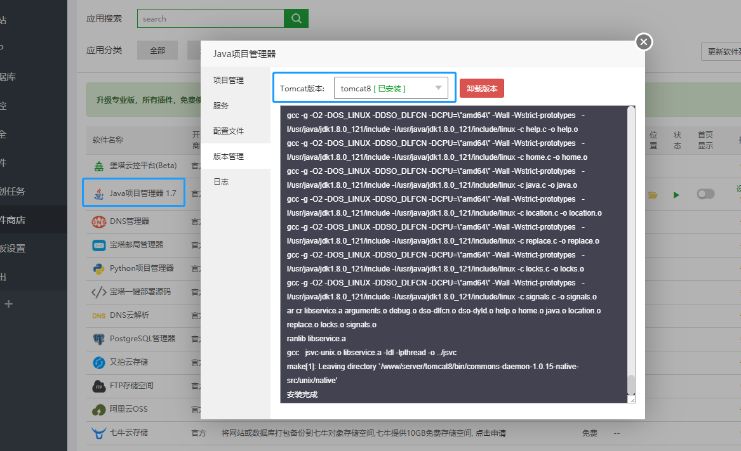Click the 全部 category button
The height and width of the screenshot is (451, 741).
[x=157, y=51]
